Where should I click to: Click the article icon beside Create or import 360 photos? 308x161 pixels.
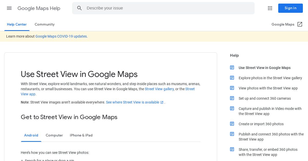tap(232, 124)
